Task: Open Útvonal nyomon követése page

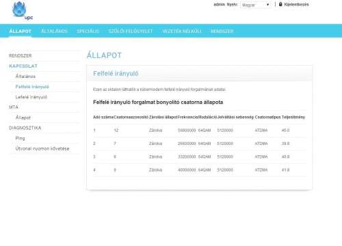Action: [42, 148]
